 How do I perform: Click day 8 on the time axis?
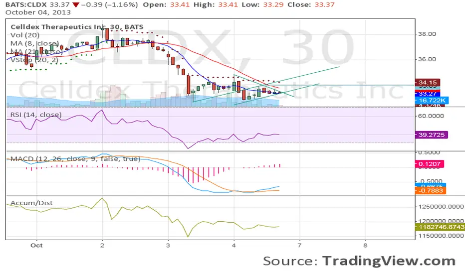tap(365, 246)
